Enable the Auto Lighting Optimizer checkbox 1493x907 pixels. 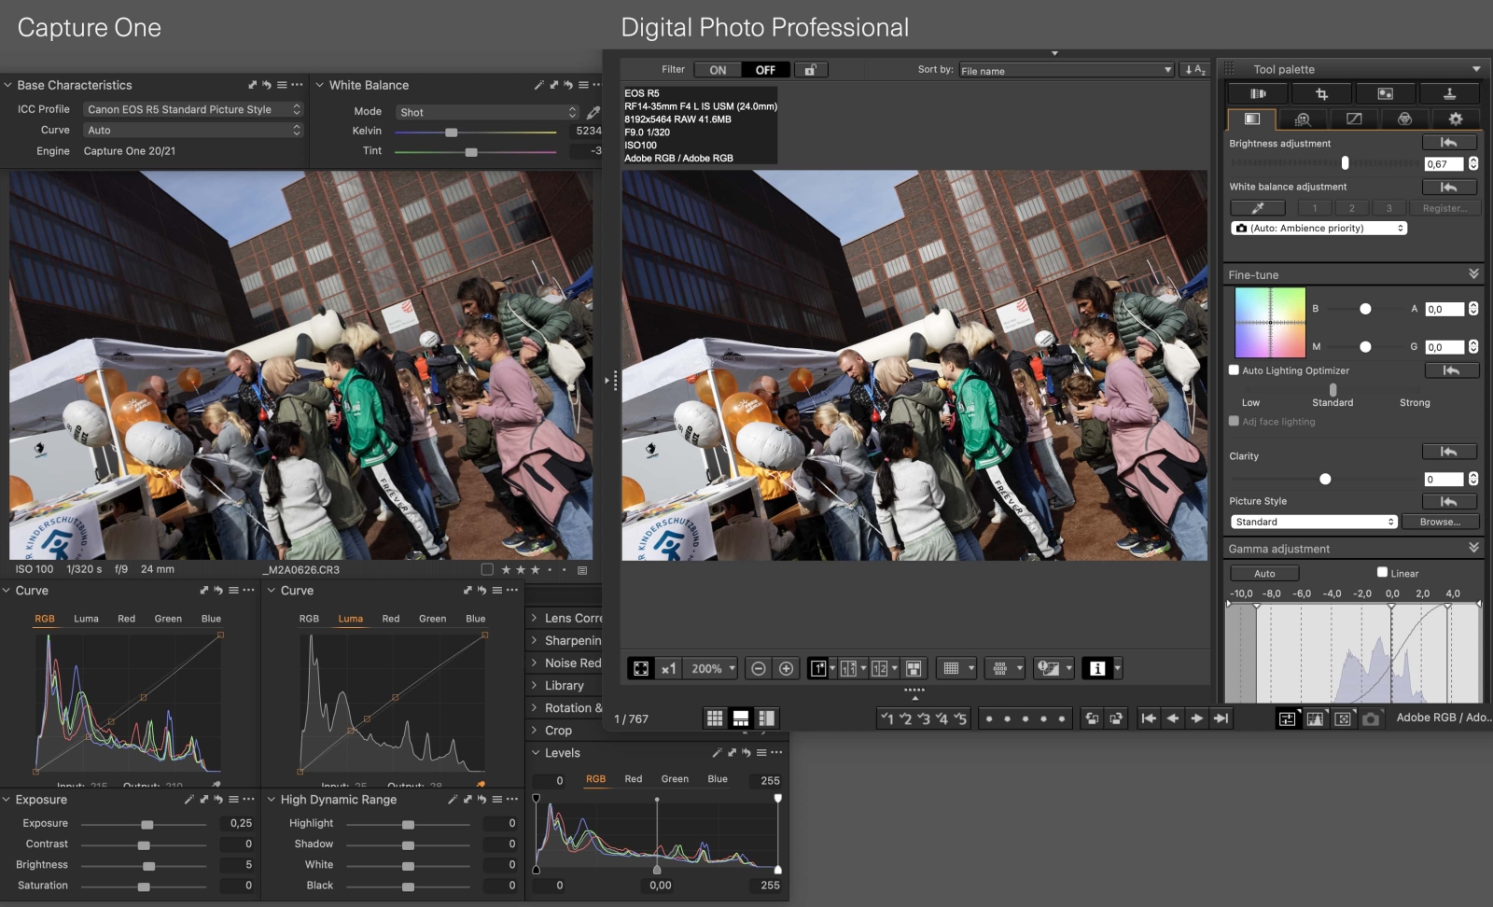[x=1233, y=370]
